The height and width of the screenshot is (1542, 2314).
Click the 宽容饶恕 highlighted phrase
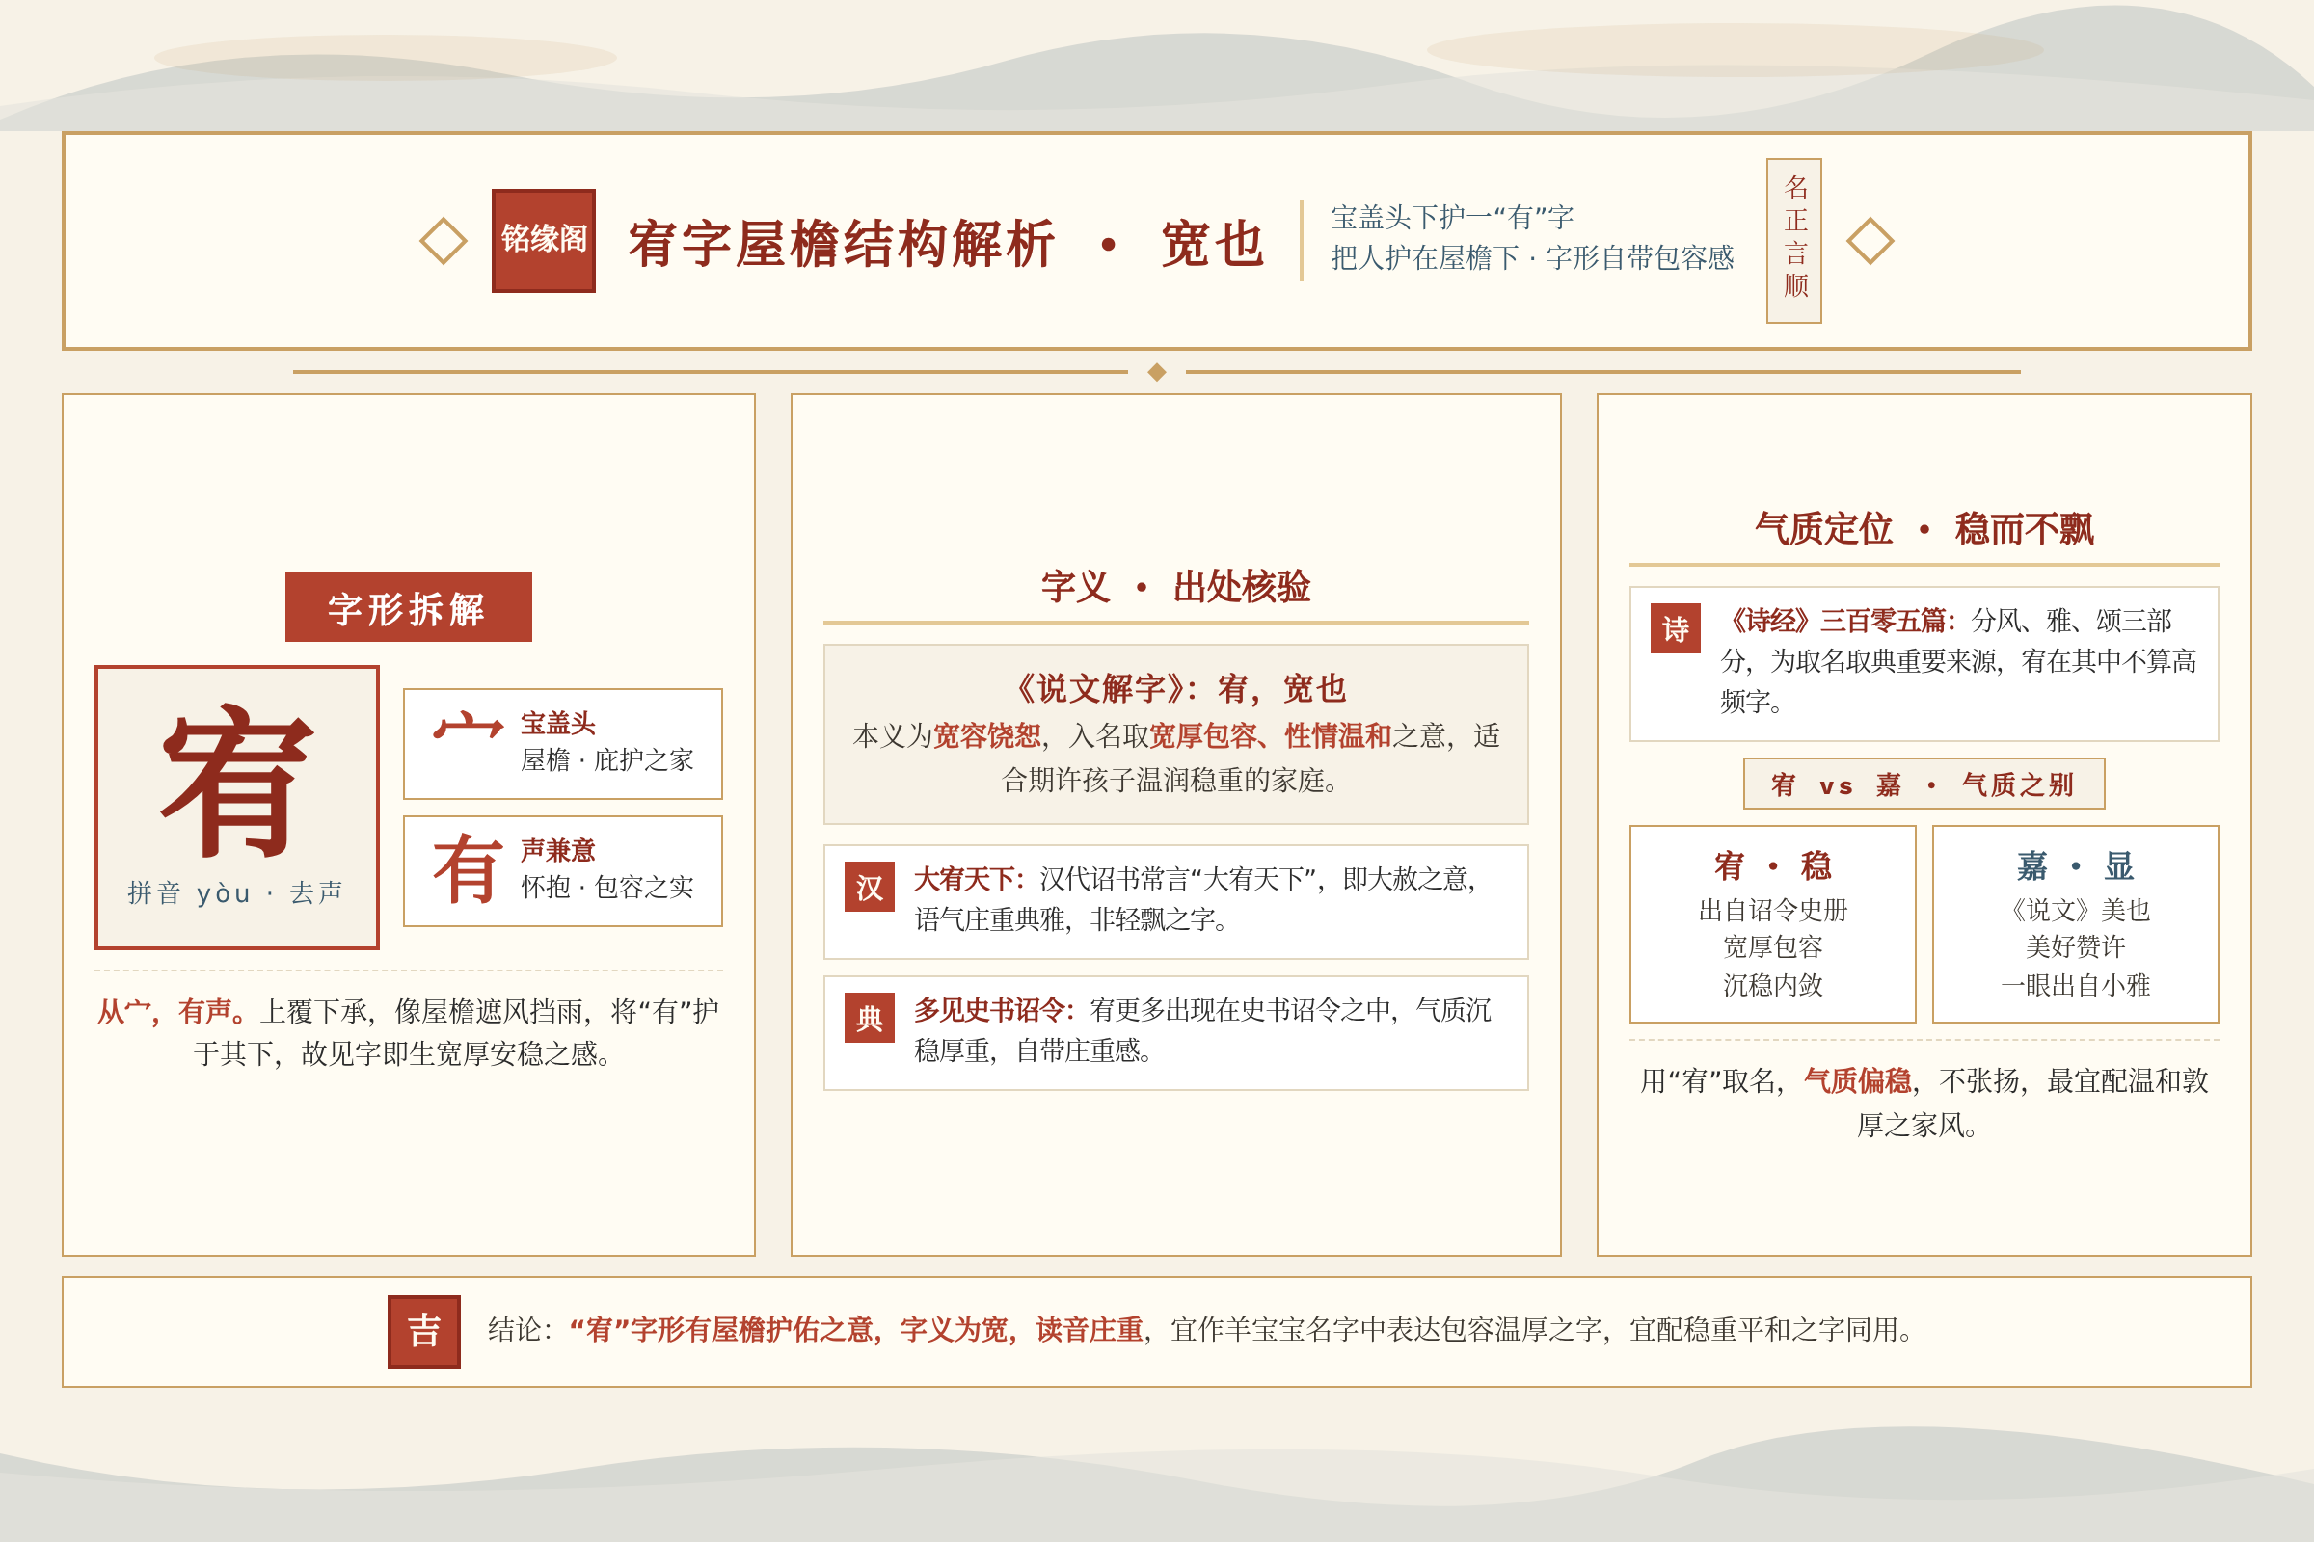point(985,735)
